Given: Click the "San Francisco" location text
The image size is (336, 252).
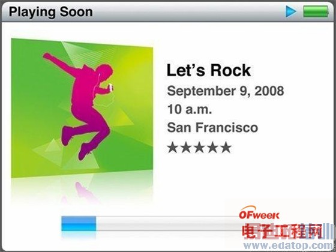Looking at the screenshot, I should (212, 127).
